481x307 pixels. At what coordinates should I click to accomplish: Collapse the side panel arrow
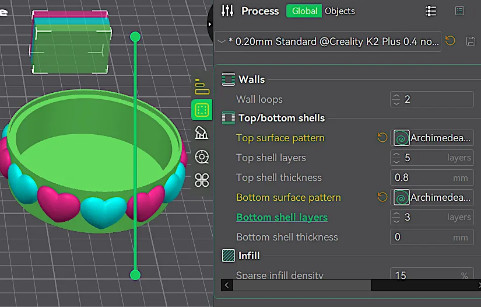coord(210,25)
